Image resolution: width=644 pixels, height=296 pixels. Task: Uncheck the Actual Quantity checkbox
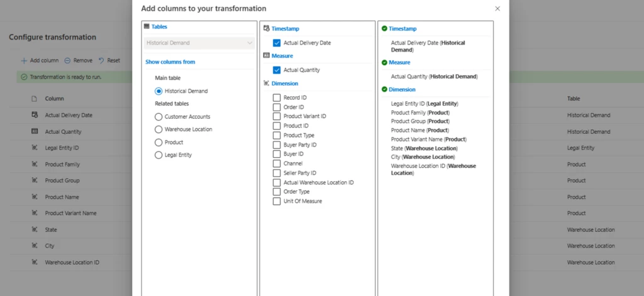[277, 70]
